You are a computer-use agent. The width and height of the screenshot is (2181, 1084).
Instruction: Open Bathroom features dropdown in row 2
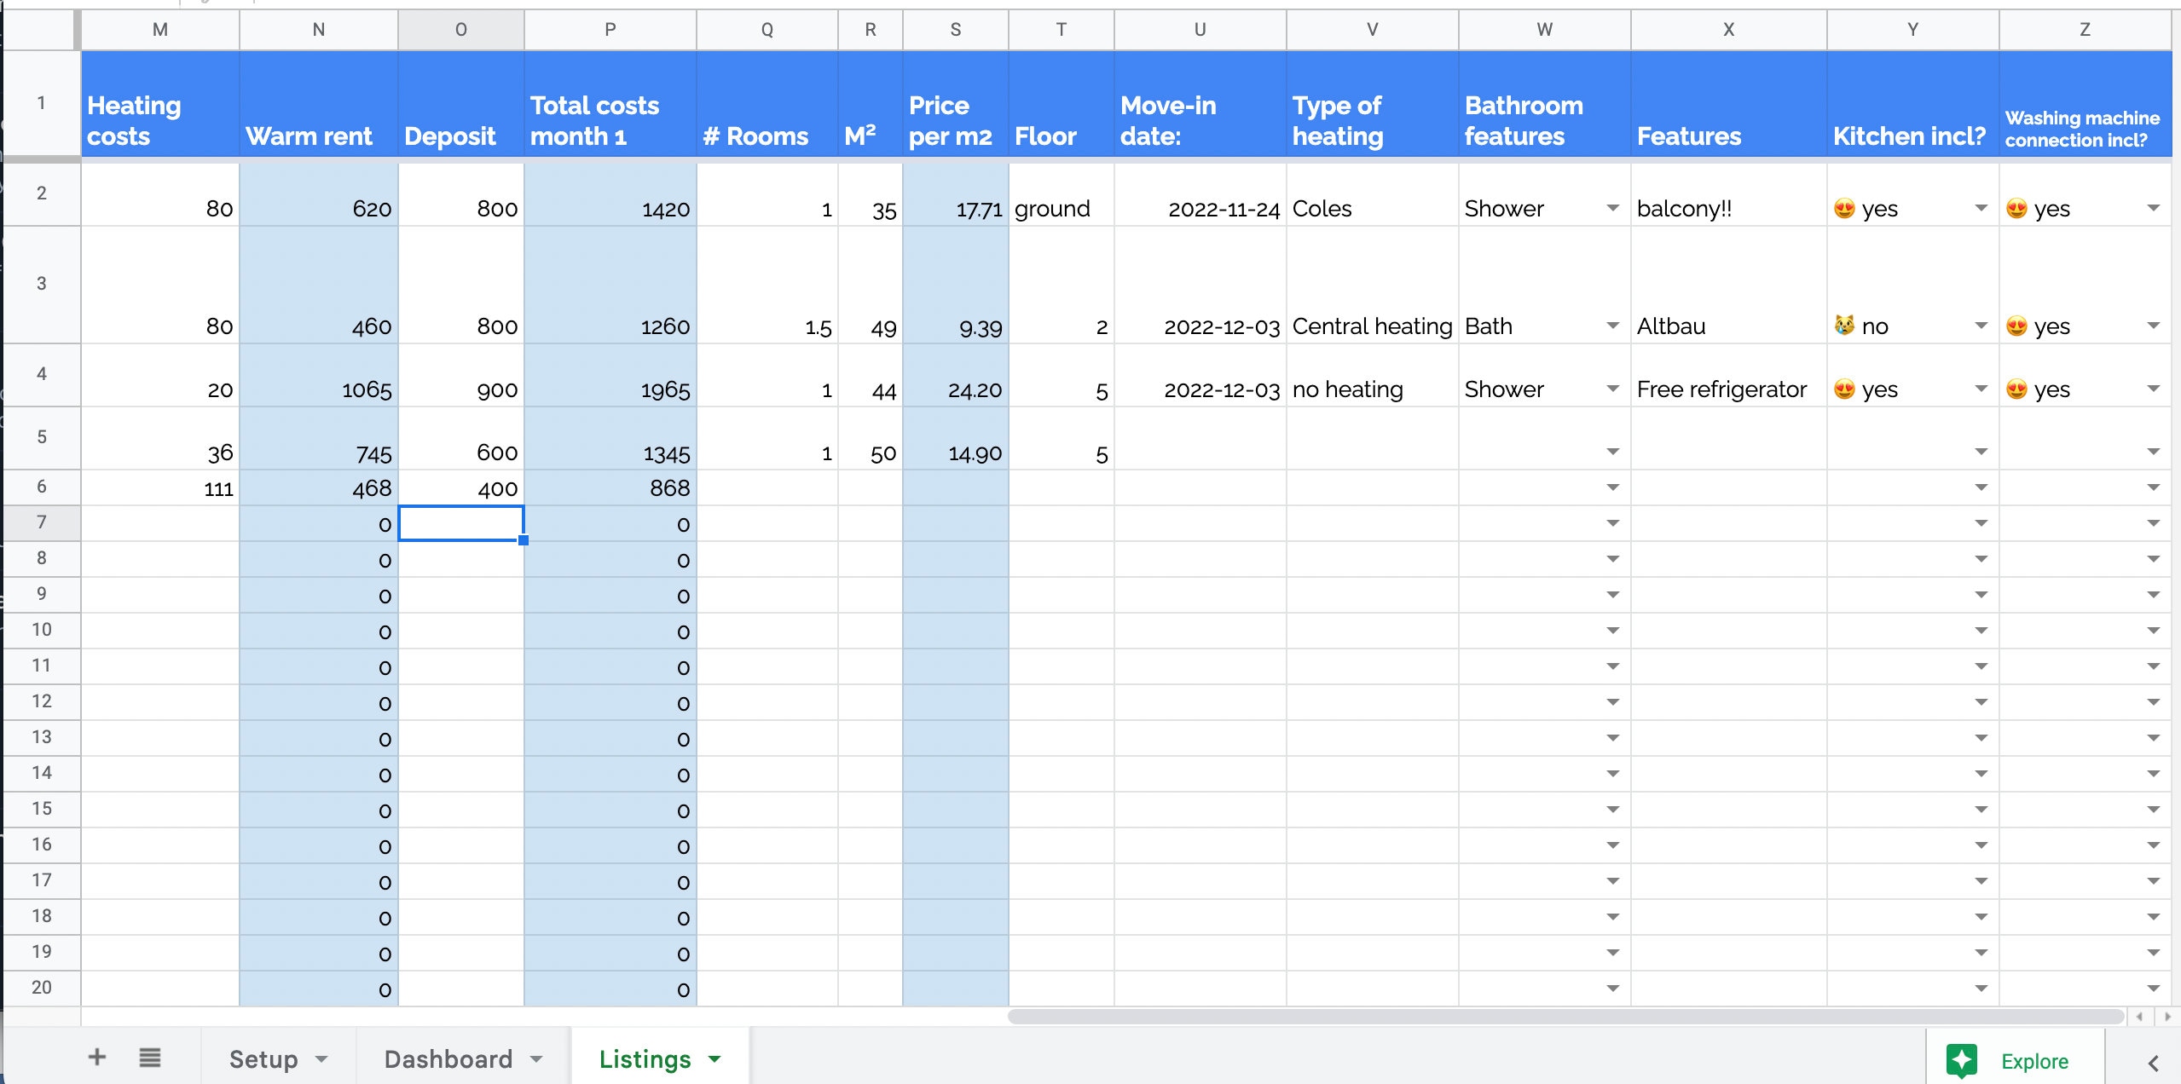pos(1612,208)
